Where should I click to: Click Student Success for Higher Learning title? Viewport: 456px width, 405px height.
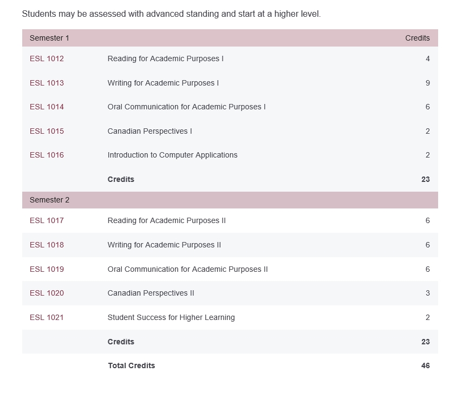(171, 317)
